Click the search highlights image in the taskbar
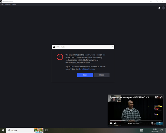The height and width of the screenshot is (133, 166). pos(38,130)
